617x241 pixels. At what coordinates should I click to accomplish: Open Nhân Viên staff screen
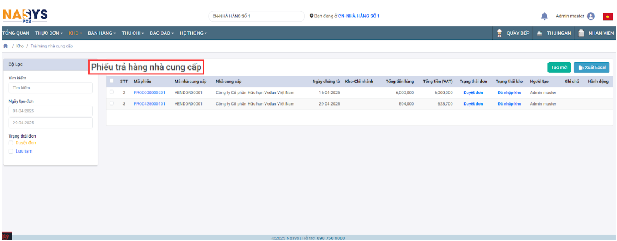(596, 33)
